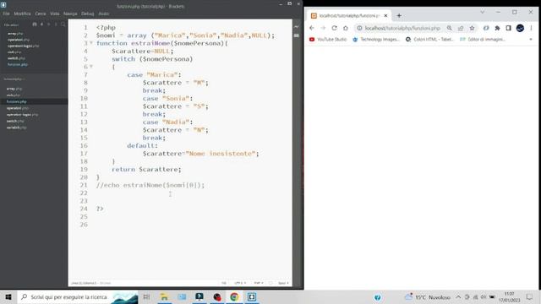Click the line 21 commented echo statement
541x304 pixels.
click(x=150, y=185)
